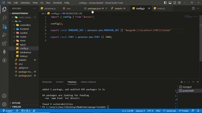This screenshot has width=202, height=113.
Task: Expand the views folder
Action: coord(14,40)
